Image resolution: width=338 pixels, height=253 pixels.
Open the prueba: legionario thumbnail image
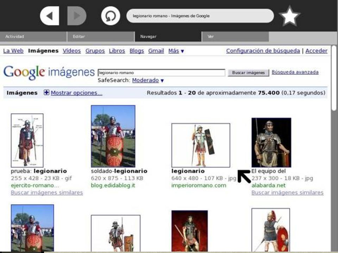point(27,140)
